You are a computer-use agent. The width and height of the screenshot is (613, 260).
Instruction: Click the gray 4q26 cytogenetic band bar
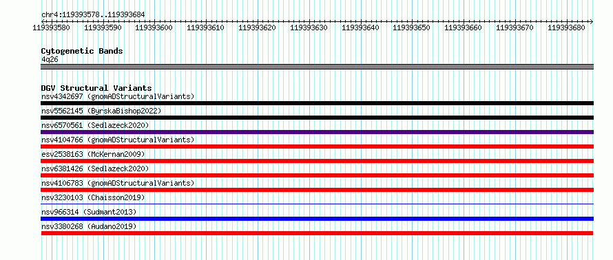pyautogui.click(x=317, y=67)
